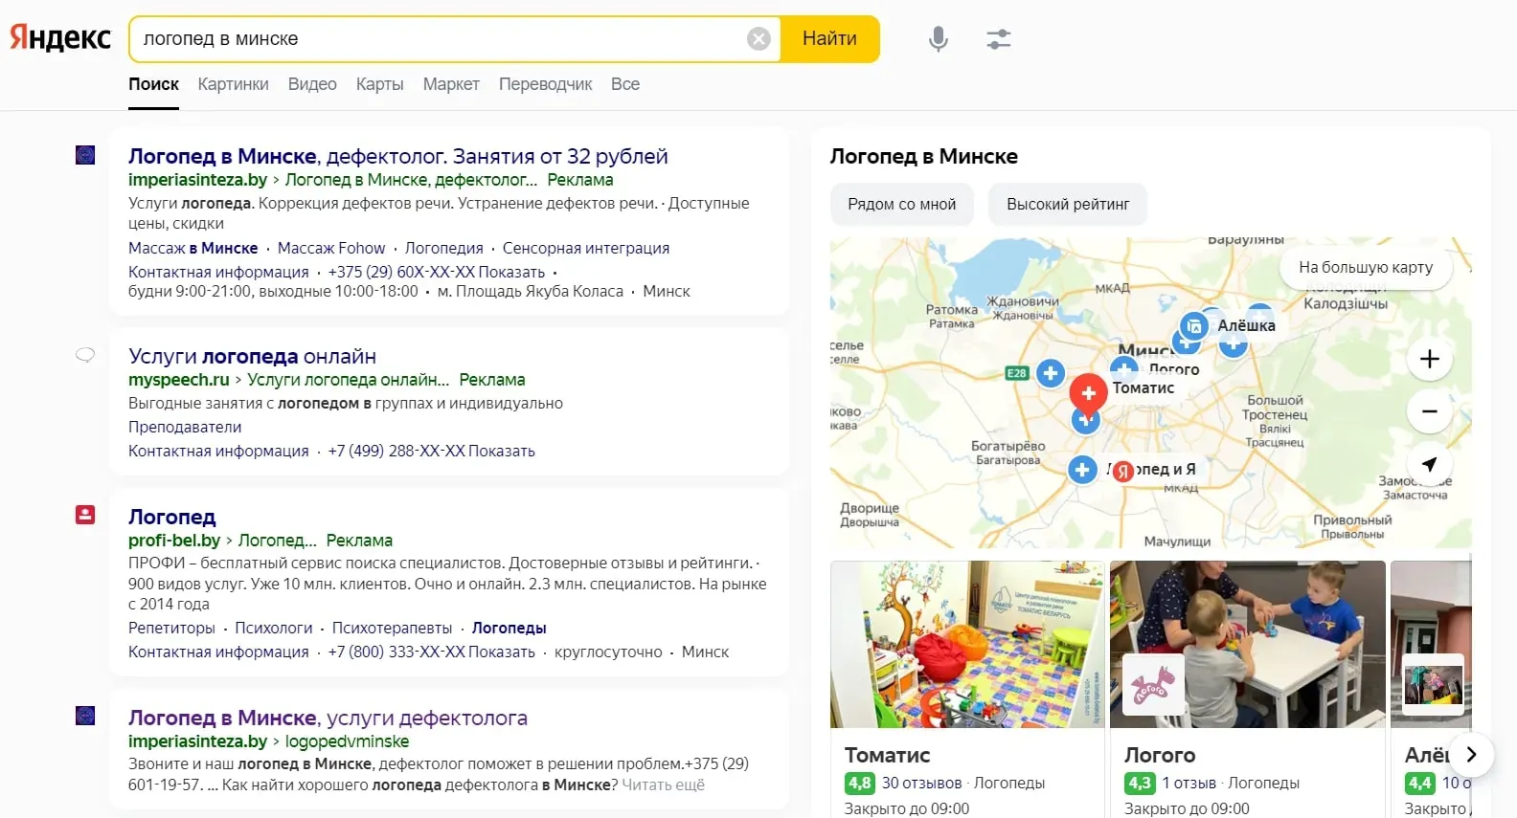
Task: Open Томатис '30 отзывов' reviews
Action: [921, 783]
